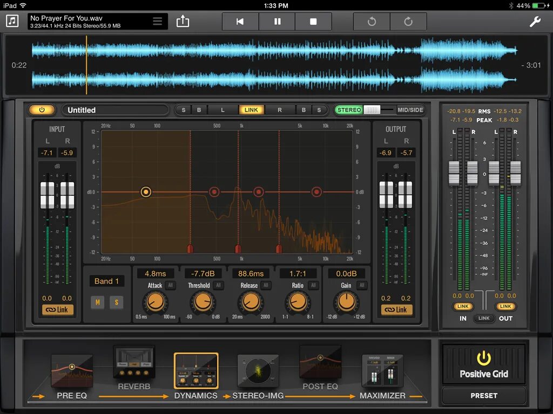This screenshot has width=553, height=414.
Task: Click the input Link button
Action: 57,310
